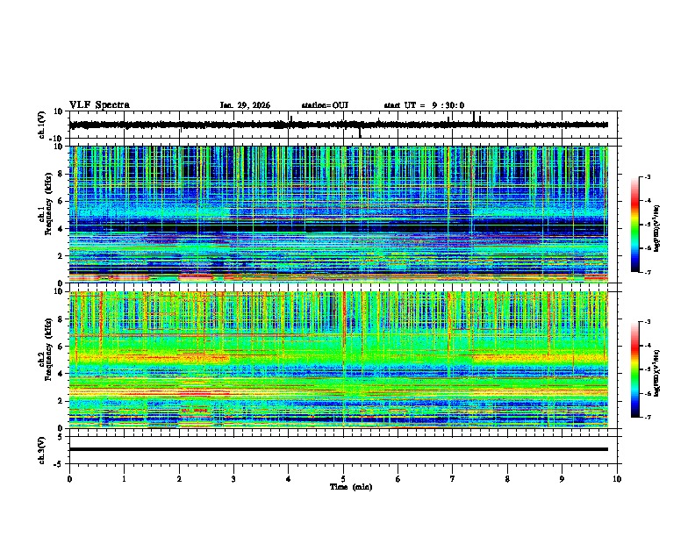Image resolution: width=695 pixels, height=537 pixels.
Task: Select the "Time (min)" axis label
Action: (x=351, y=487)
